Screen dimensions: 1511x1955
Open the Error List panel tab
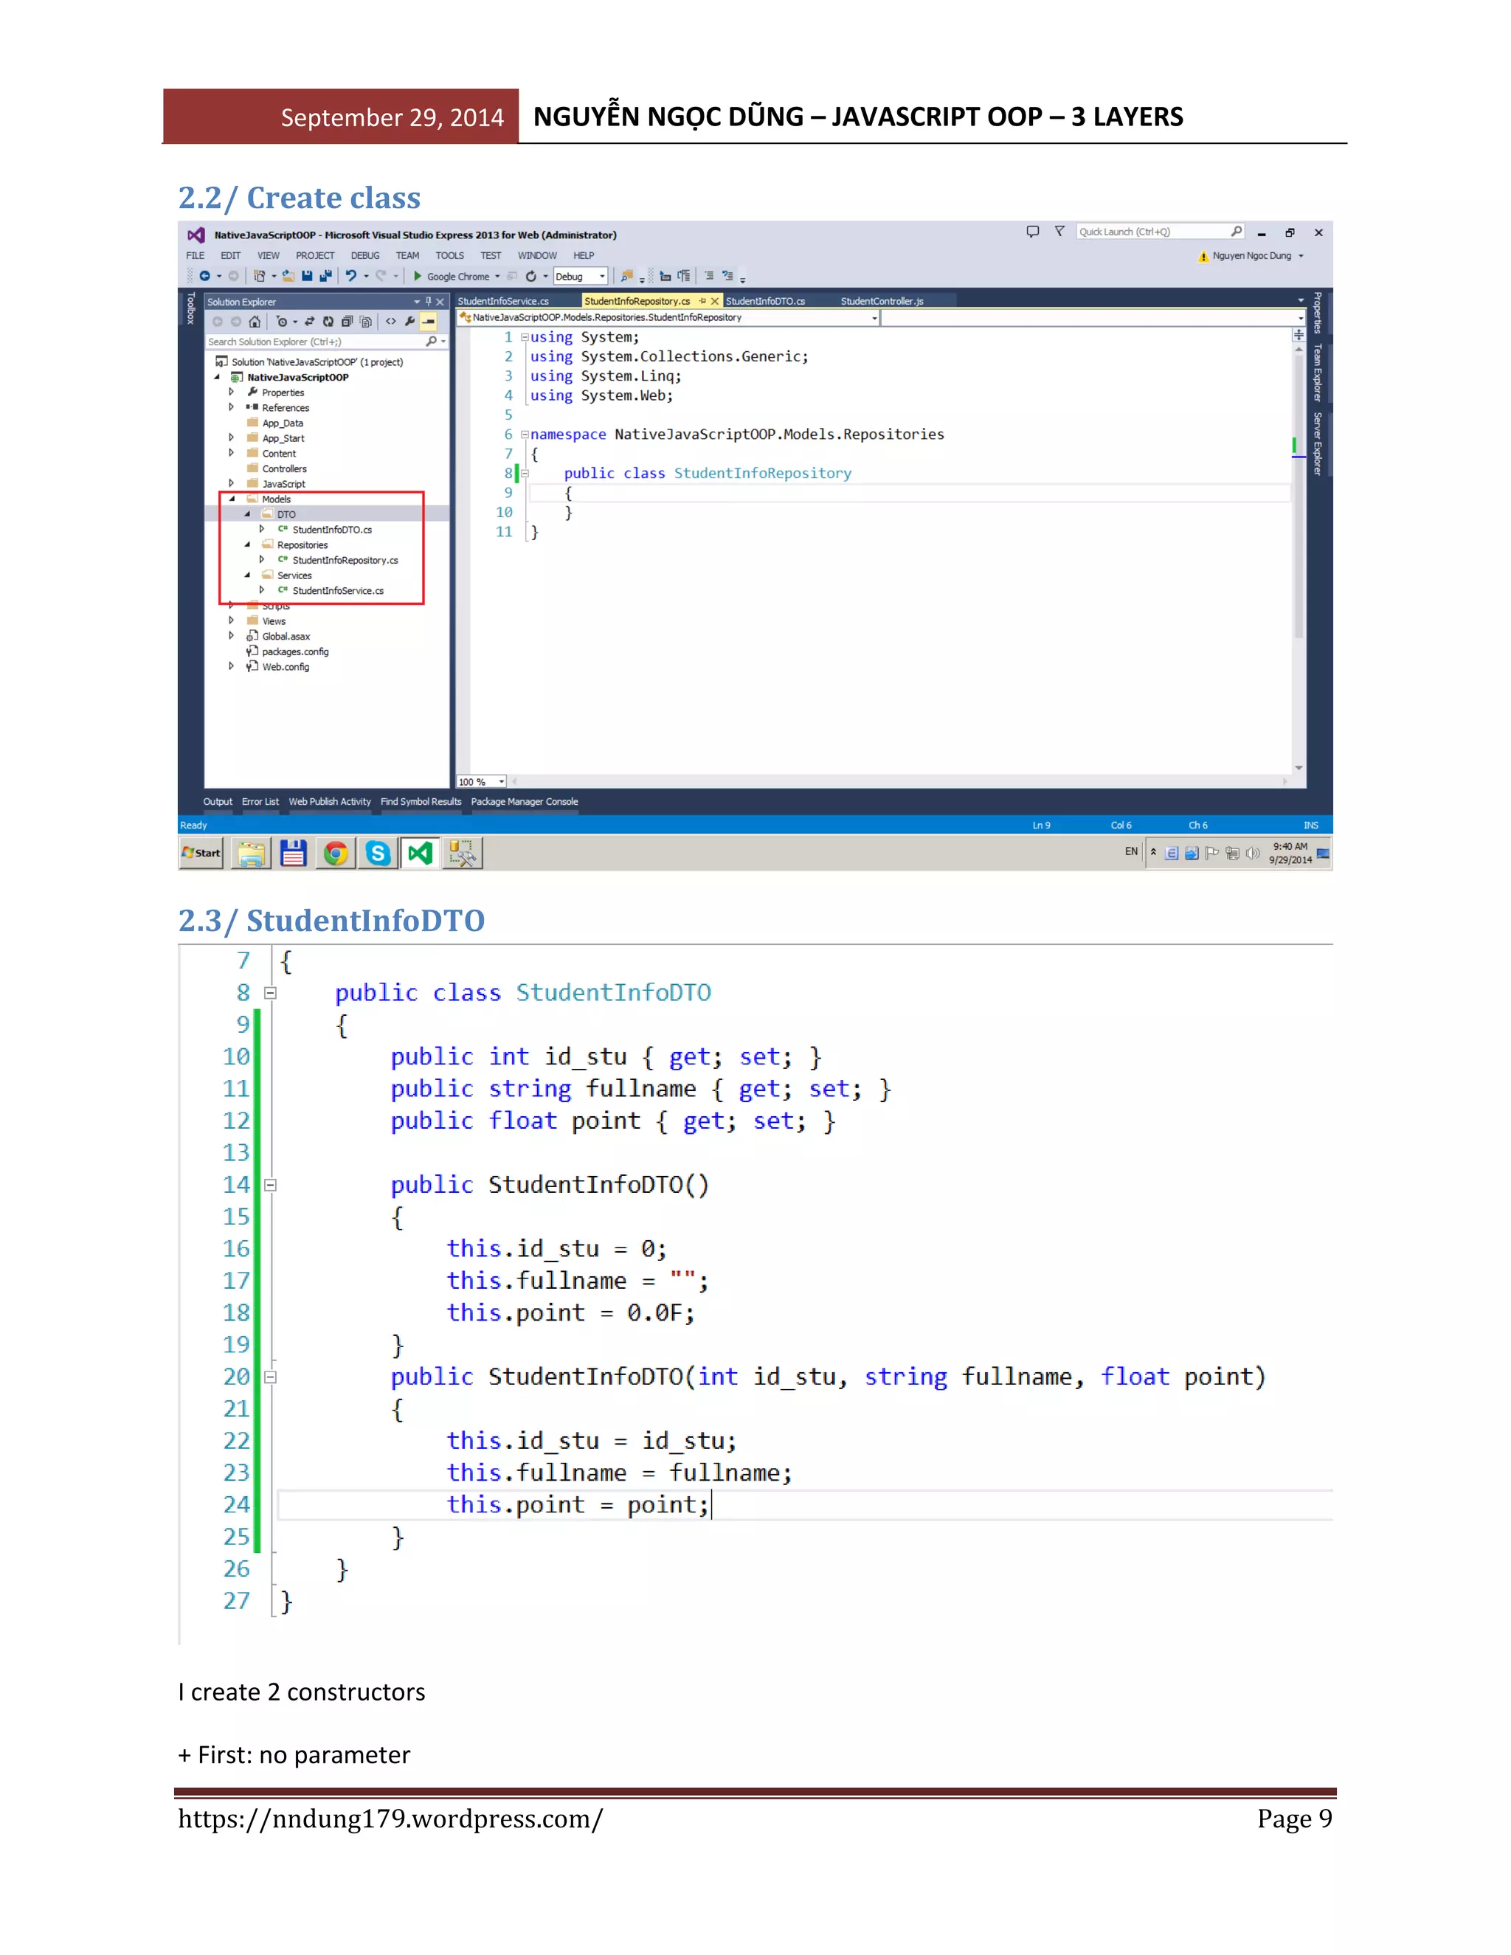(260, 802)
